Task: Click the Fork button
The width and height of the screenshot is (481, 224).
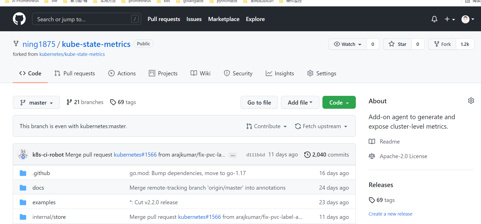Action: [442, 44]
